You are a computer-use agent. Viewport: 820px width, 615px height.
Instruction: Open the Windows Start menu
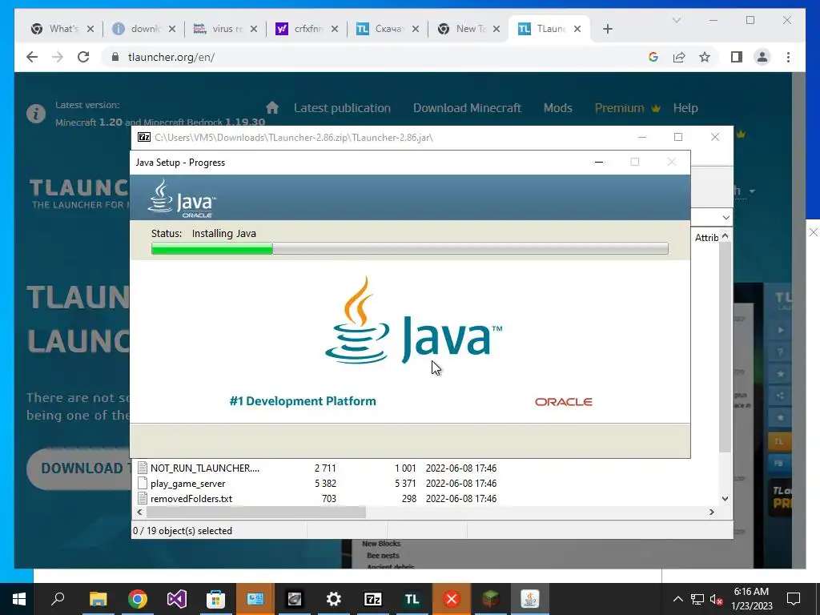(19, 599)
